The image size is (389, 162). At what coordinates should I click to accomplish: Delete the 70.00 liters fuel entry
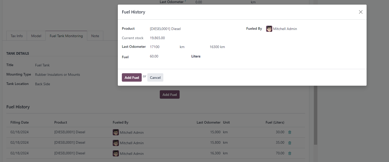290,153
